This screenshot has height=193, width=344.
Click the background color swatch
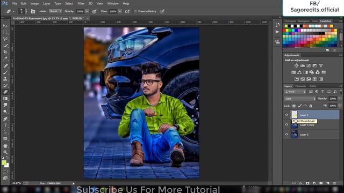[7, 166]
